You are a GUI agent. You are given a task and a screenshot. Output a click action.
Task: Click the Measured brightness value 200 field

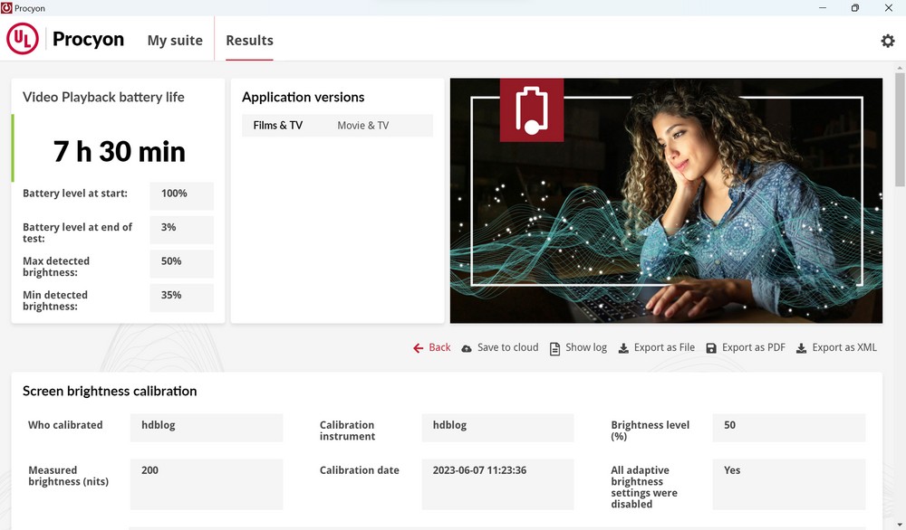(207, 484)
